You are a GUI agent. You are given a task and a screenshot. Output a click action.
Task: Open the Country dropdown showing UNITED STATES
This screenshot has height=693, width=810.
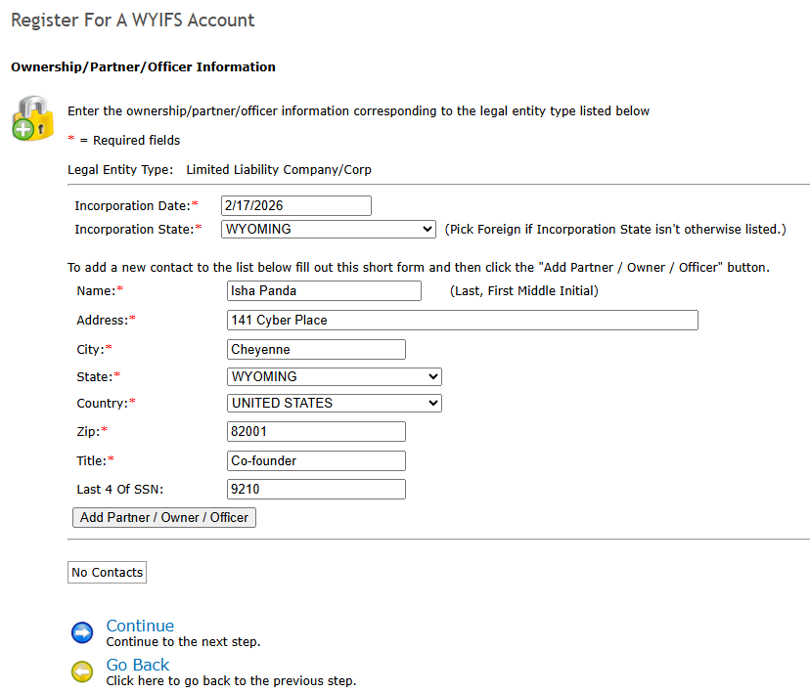coord(334,403)
